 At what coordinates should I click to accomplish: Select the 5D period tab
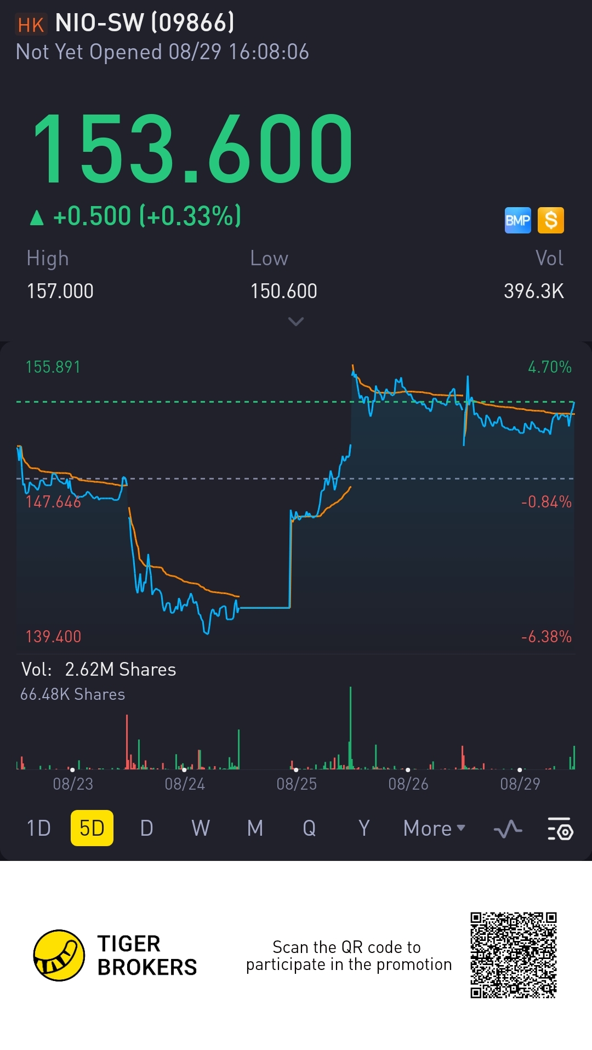[92, 829]
